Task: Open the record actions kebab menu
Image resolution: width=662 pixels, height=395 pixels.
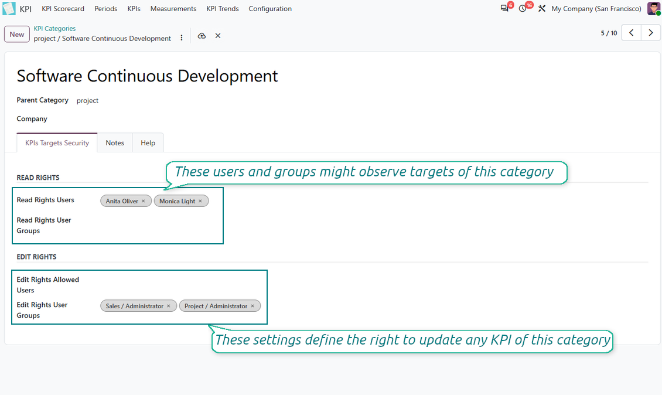Action: click(182, 38)
